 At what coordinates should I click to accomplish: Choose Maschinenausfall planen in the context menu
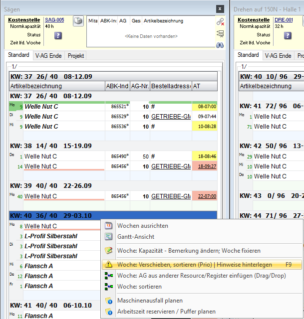150,301
